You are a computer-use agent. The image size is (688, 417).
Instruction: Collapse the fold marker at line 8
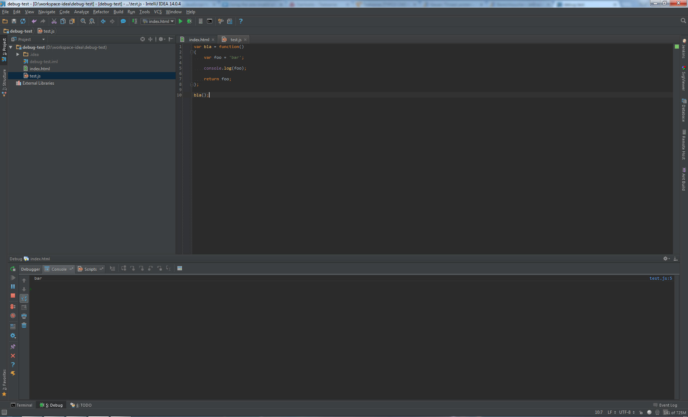[x=192, y=84]
